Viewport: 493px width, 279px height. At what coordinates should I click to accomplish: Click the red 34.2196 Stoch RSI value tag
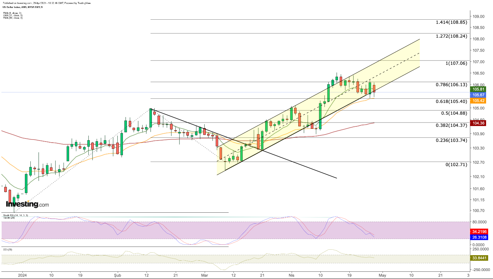point(480,231)
